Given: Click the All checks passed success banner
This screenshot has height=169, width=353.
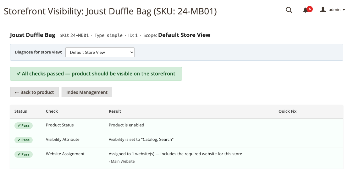Looking at the screenshot, I should coord(96,74).
